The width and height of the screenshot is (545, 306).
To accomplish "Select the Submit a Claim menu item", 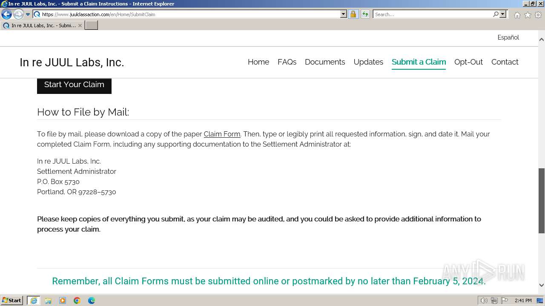I will click(419, 62).
